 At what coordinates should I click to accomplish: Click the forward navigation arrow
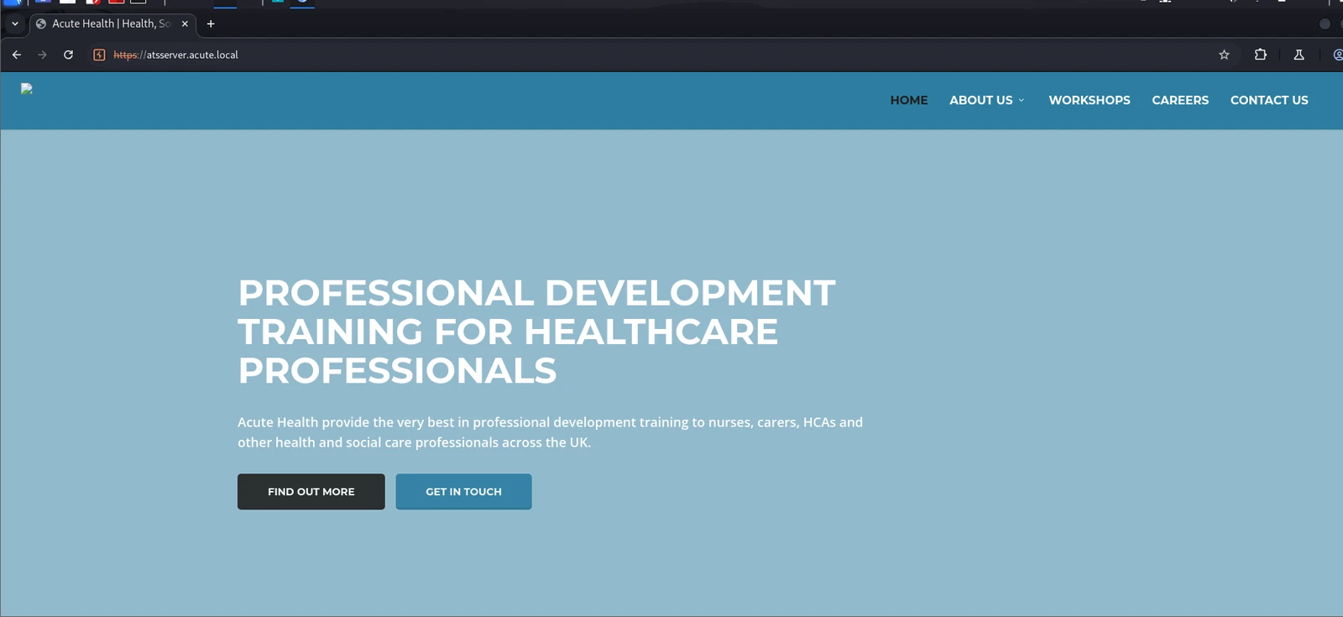pos(42,55)
